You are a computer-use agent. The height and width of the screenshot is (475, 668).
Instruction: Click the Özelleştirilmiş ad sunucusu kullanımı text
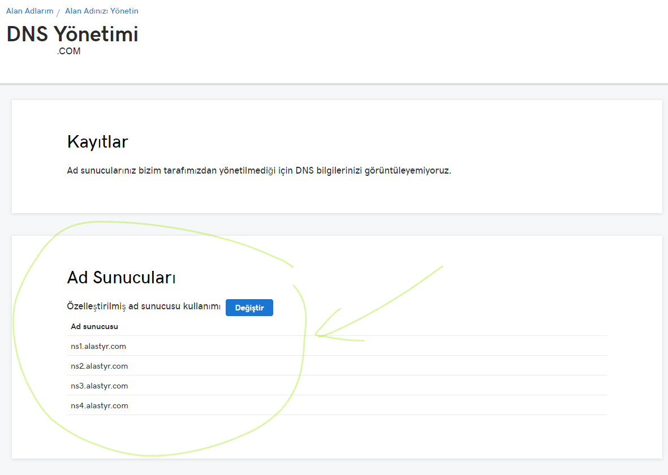[x=144, y=306]
